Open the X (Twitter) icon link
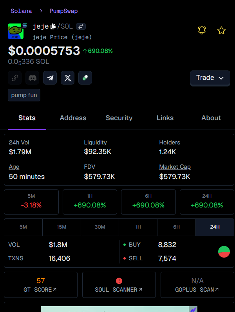235x312 pixels. click(67, 78)
